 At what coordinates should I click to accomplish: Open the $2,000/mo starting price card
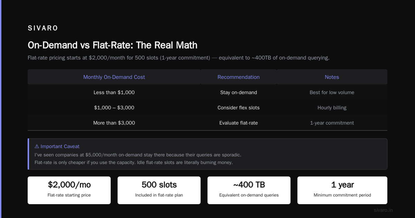tap(69, 190)
